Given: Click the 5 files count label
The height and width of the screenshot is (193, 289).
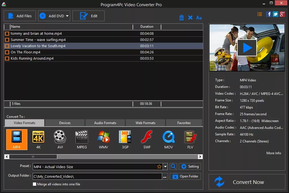Looking at the screenshot, I should click(16, 104).
